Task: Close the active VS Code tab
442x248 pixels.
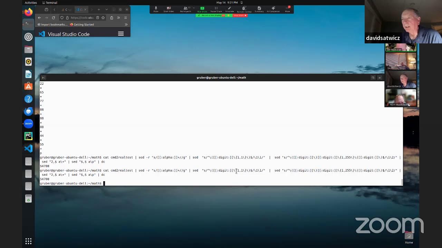Action: [x=85, y=9]
